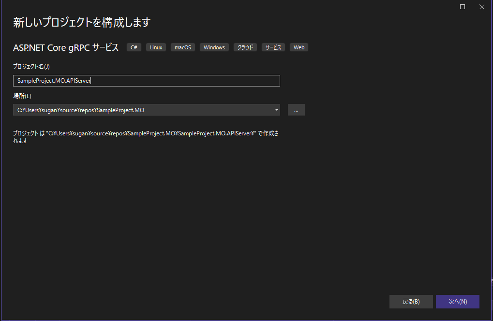This screenshot has width=493, height=321.
Task: Click the 新しいプロジェクトを構成します heading
Action: (81, 22)
